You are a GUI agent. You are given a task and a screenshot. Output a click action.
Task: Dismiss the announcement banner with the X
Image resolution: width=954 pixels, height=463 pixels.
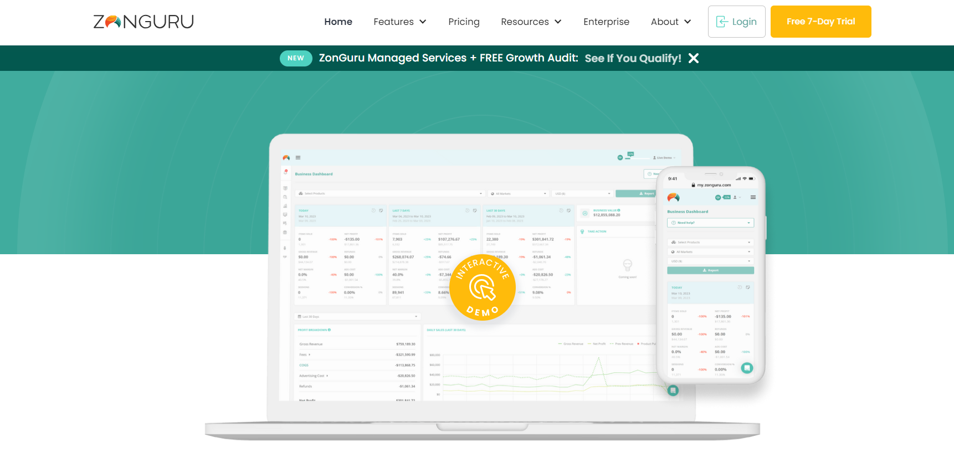[x=694, y=58]
